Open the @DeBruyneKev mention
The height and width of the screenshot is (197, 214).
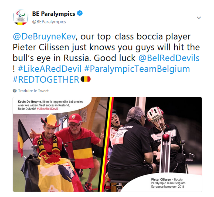(x=44, y=36)
